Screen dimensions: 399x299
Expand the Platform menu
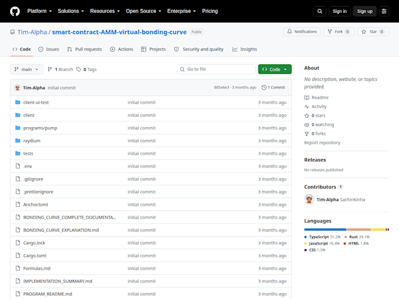[39, 11]
